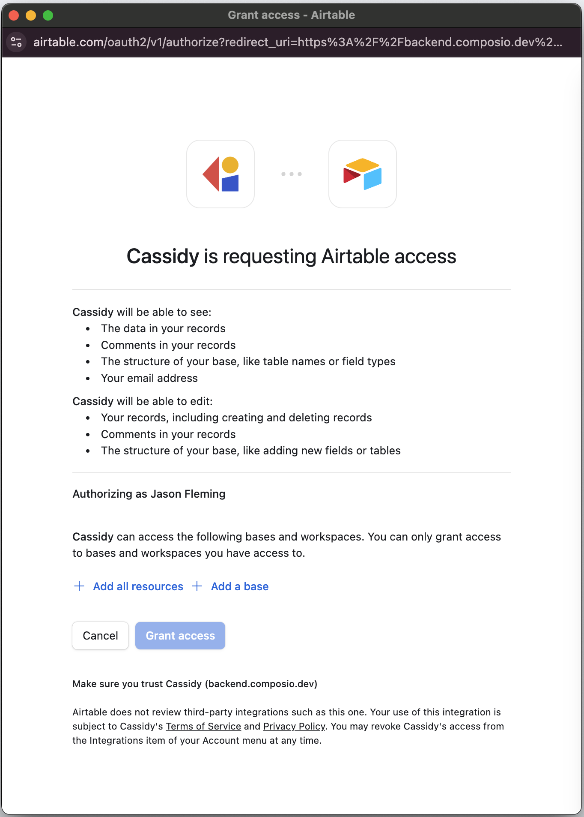Click the backend.composio.dev text in trust notice

tap(262, 684)
